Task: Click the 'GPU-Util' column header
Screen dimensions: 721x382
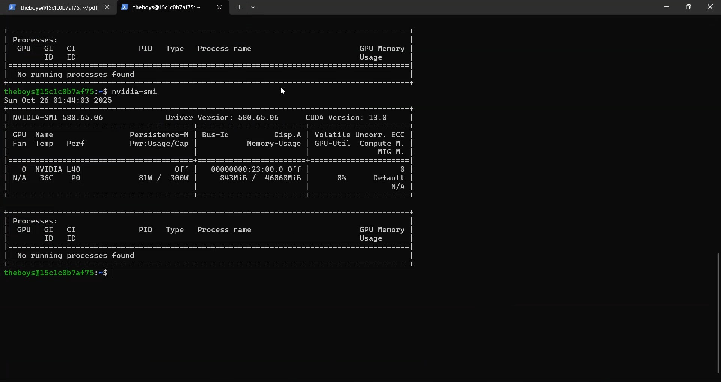Action: click(x=333, y=144)
